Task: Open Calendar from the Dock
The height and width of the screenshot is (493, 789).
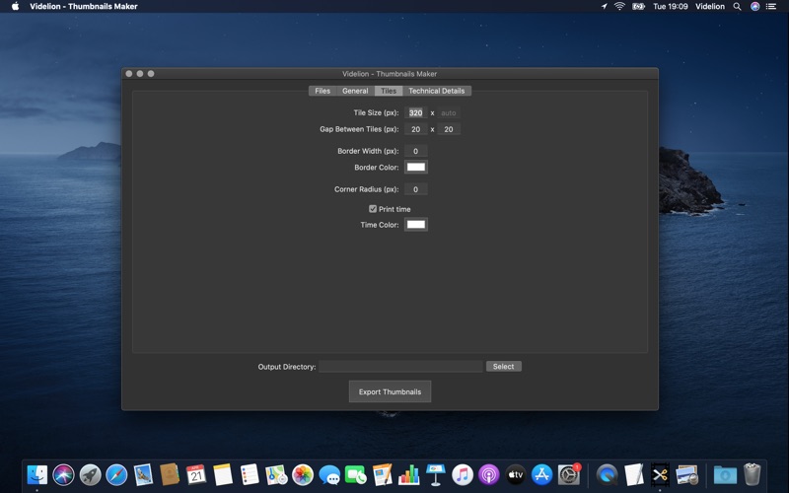Action: click(x=196, y=474)
